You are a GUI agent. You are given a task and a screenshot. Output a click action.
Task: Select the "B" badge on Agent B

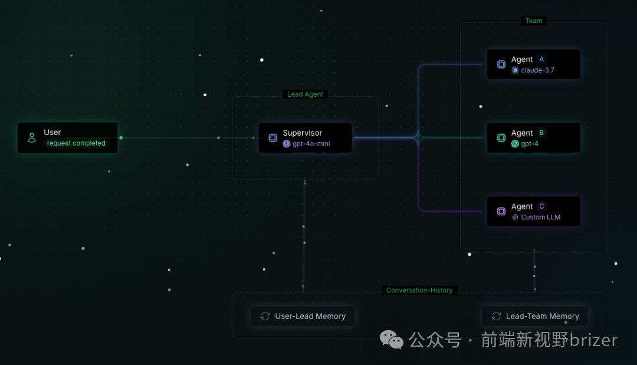541,133
